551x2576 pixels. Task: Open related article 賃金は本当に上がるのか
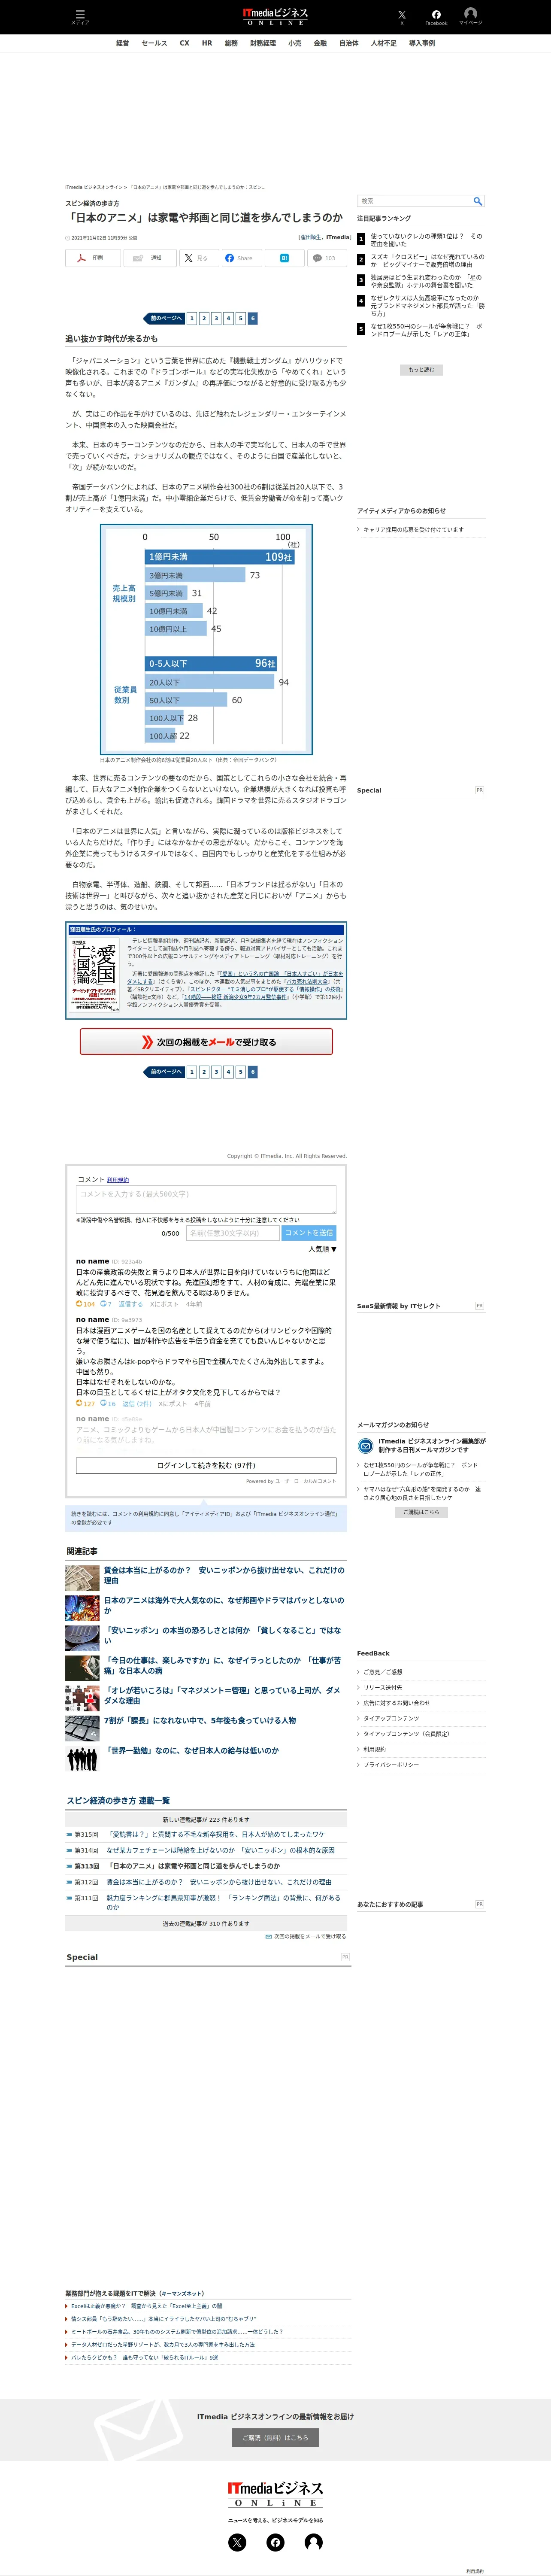pyautogui.click(x=224, y=1575)
